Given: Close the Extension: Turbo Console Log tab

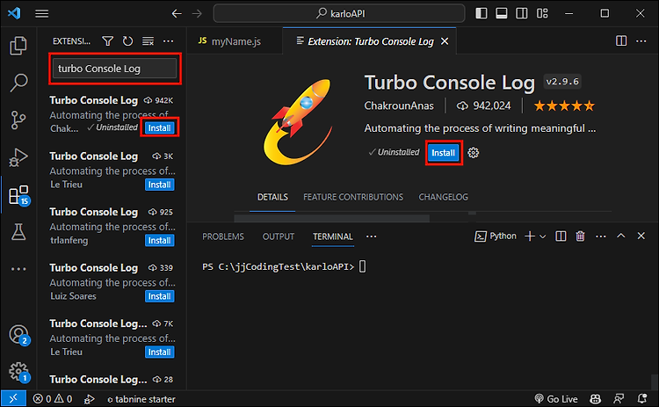Looking at the screenshot, I should 445,41.
